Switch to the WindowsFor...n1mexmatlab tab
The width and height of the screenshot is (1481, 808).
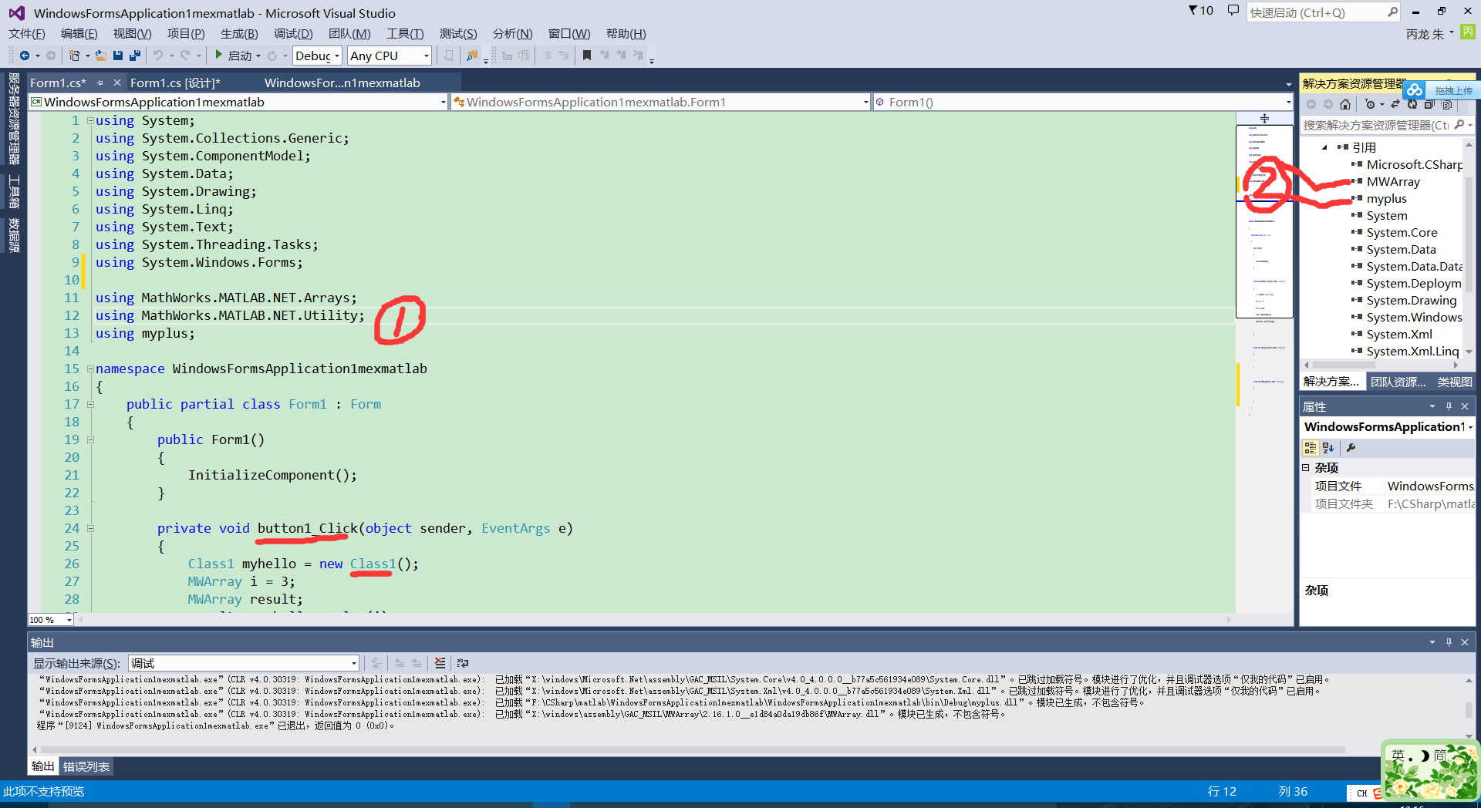pyautogui.click(x=342, y=82)
